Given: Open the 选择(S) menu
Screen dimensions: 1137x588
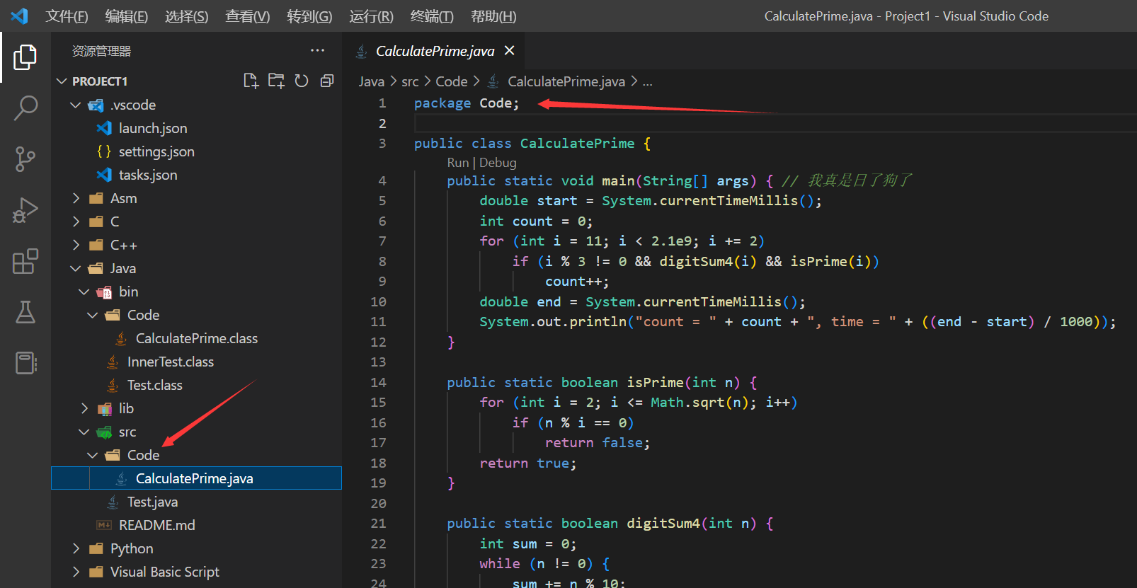Looking at the screenshot, I should click(x=187, y=16).
